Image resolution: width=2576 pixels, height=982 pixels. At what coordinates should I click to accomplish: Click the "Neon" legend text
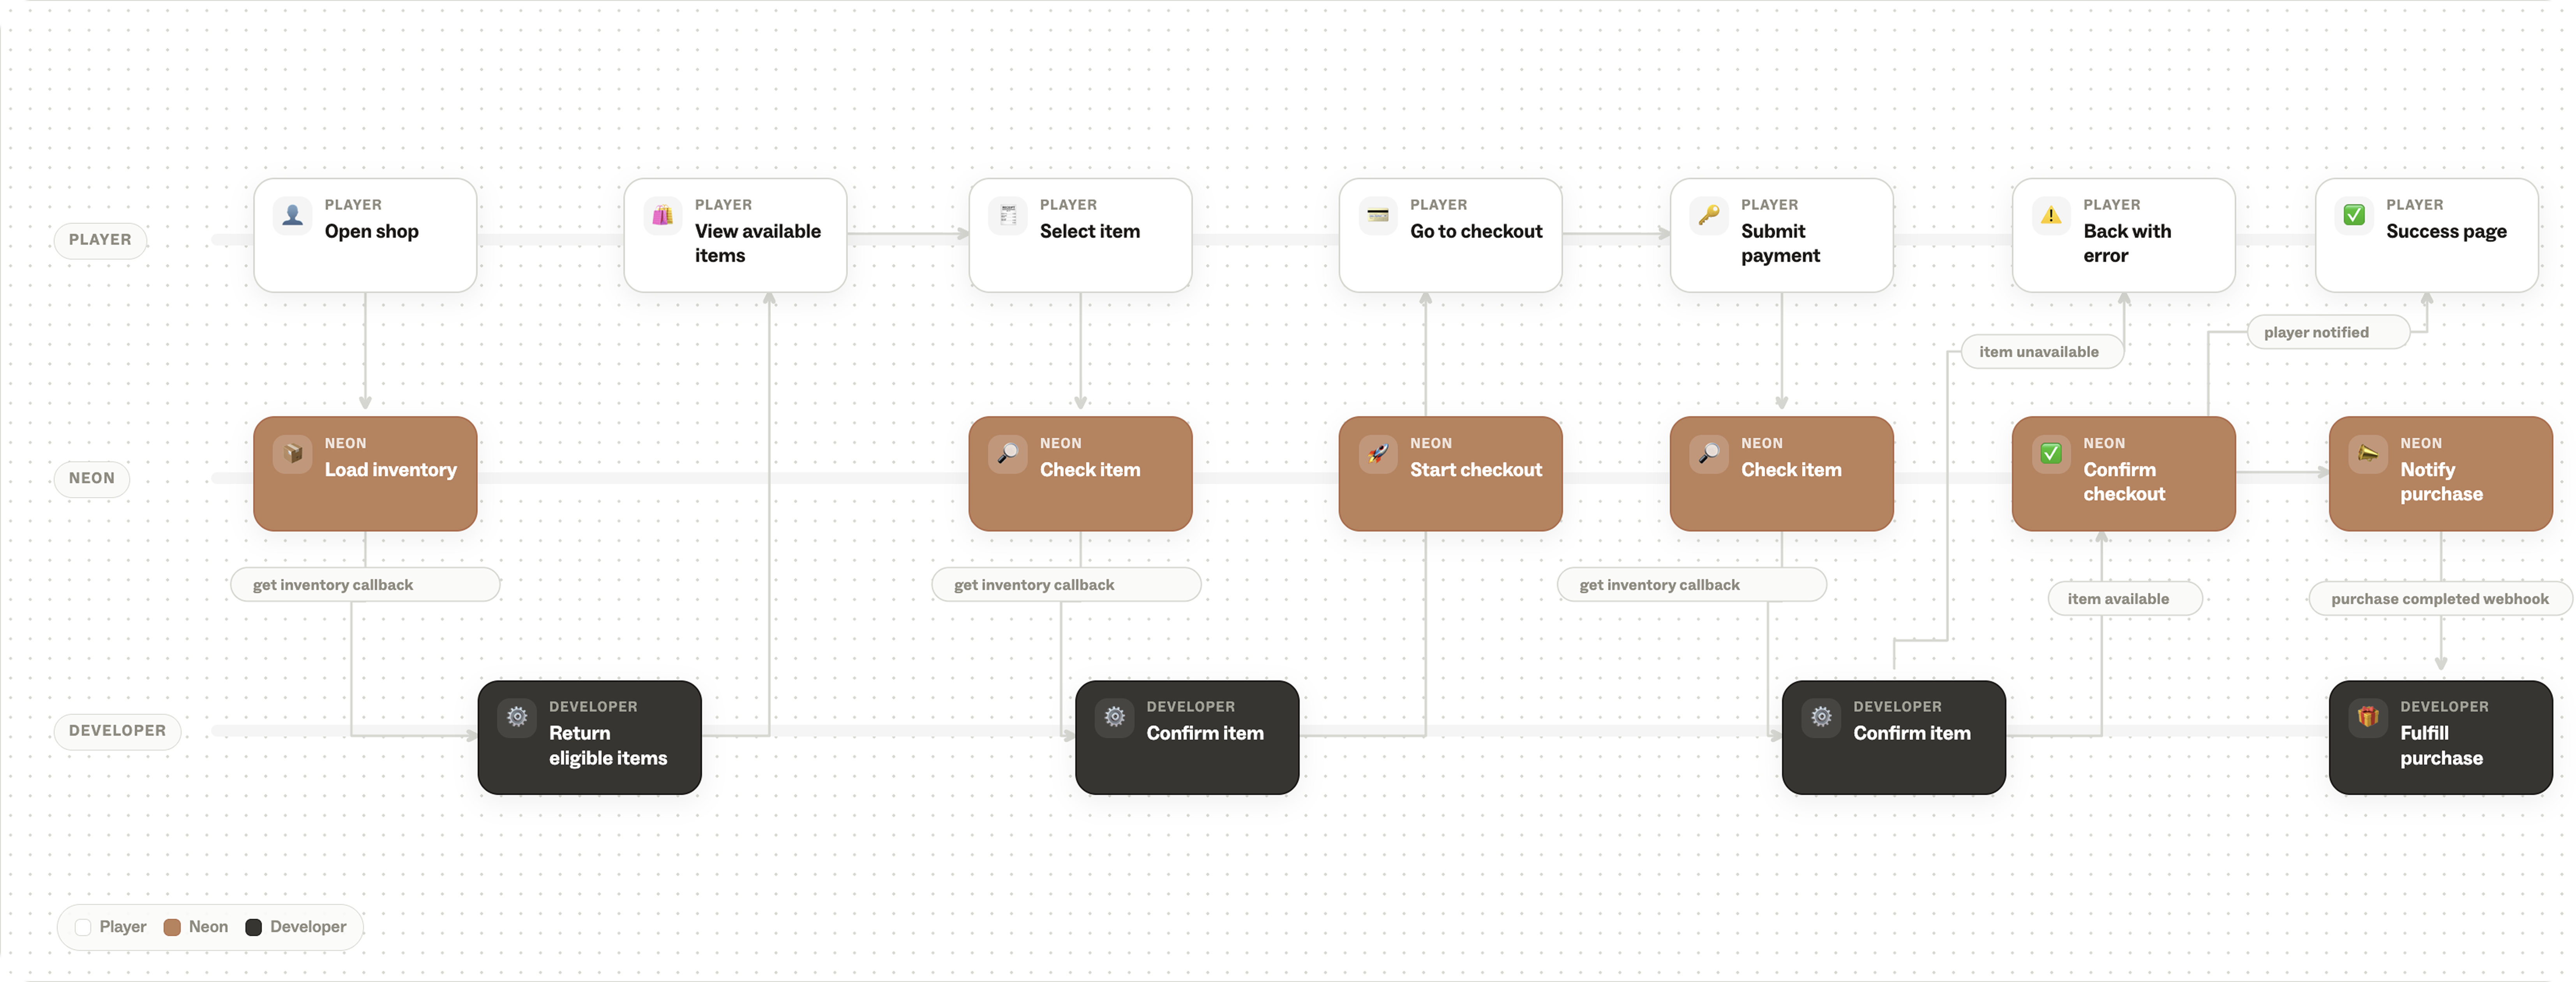tap(208, 928)
